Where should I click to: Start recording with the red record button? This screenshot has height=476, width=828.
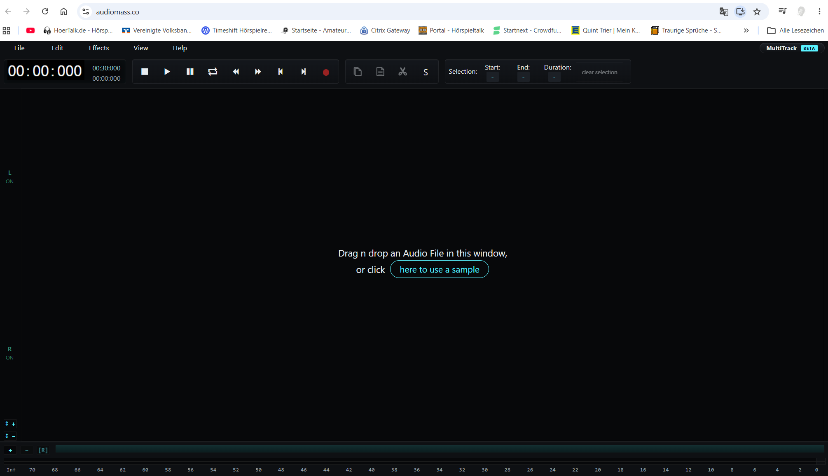point(326,72)
